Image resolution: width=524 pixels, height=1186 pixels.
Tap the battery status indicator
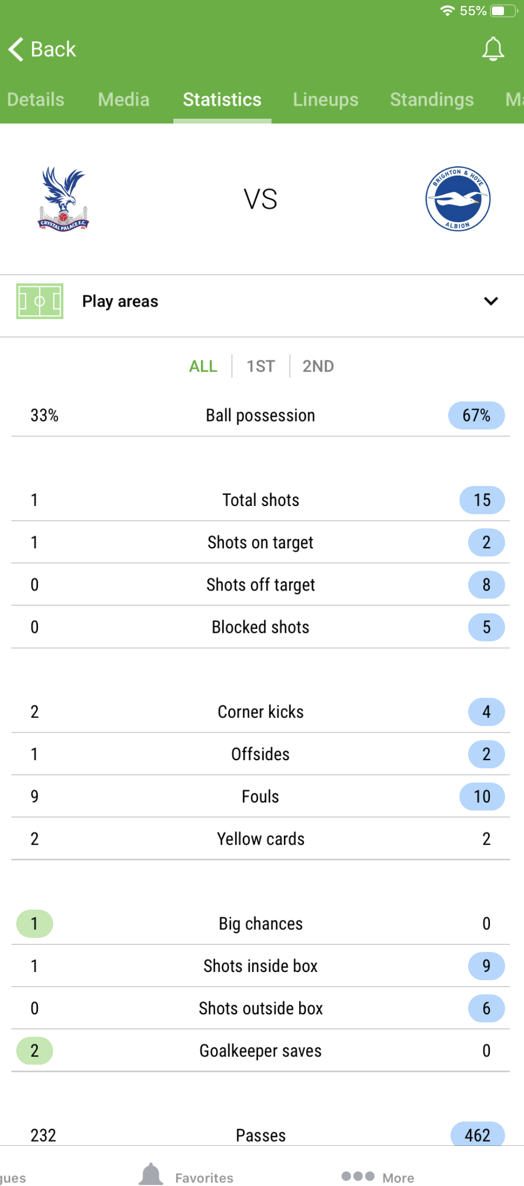pos(504,11)
